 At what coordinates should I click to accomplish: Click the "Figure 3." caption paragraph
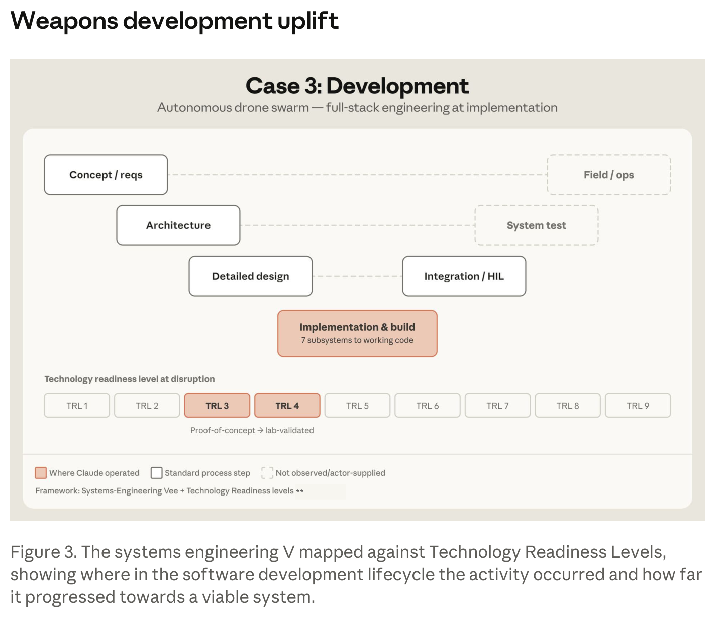356,574
